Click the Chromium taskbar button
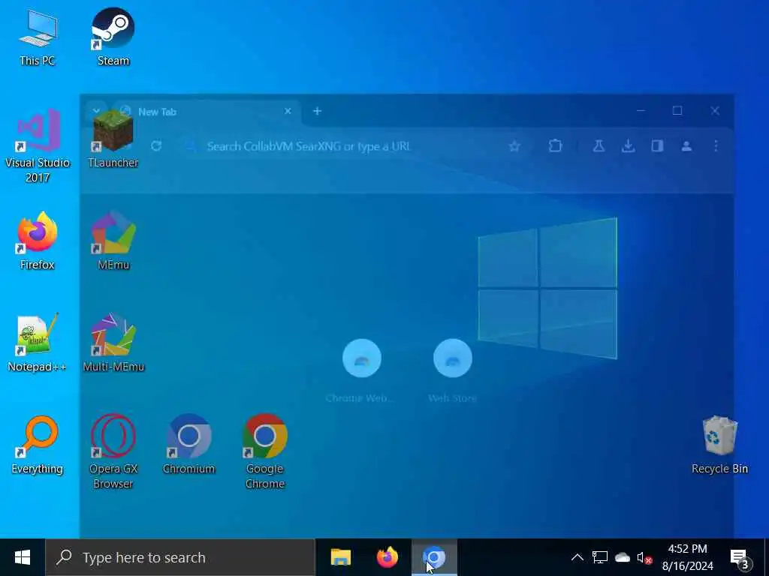 coord(434,557)
